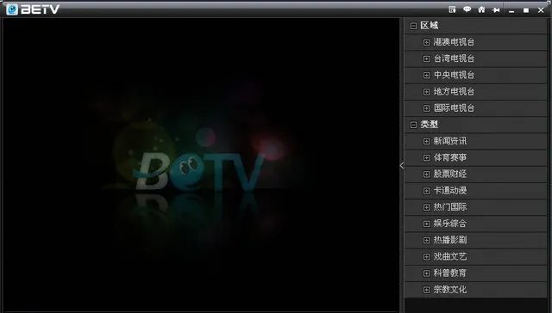Pick the 国际电视台 label
552x313 pixels.
454,108
